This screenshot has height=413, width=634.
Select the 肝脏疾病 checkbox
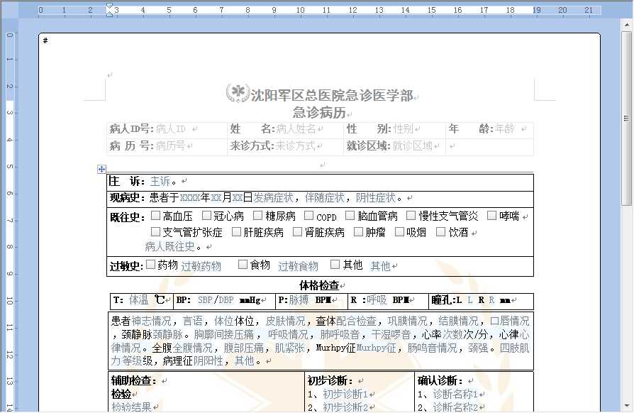tap(237, 232)
